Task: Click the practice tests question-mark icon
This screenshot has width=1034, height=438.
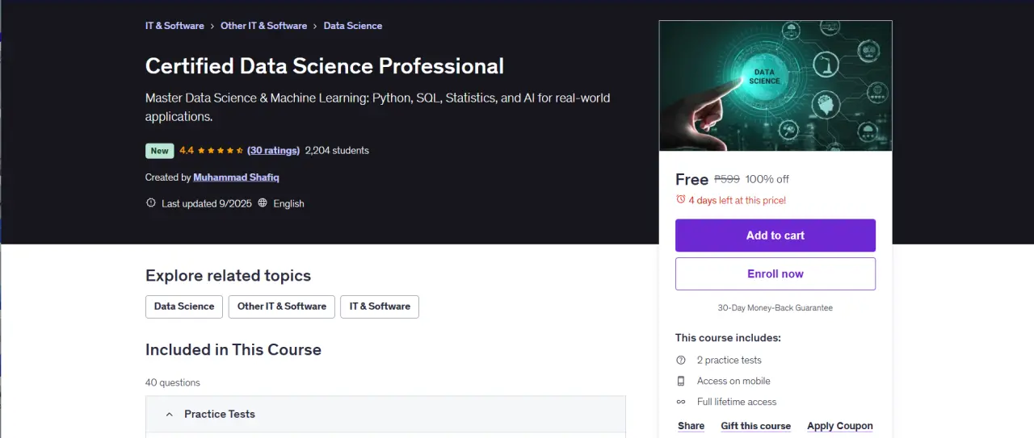Action: [x=680, y=360]
